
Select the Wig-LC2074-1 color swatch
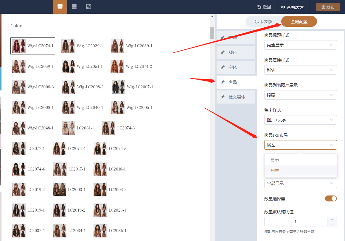[x=33, y=46]
